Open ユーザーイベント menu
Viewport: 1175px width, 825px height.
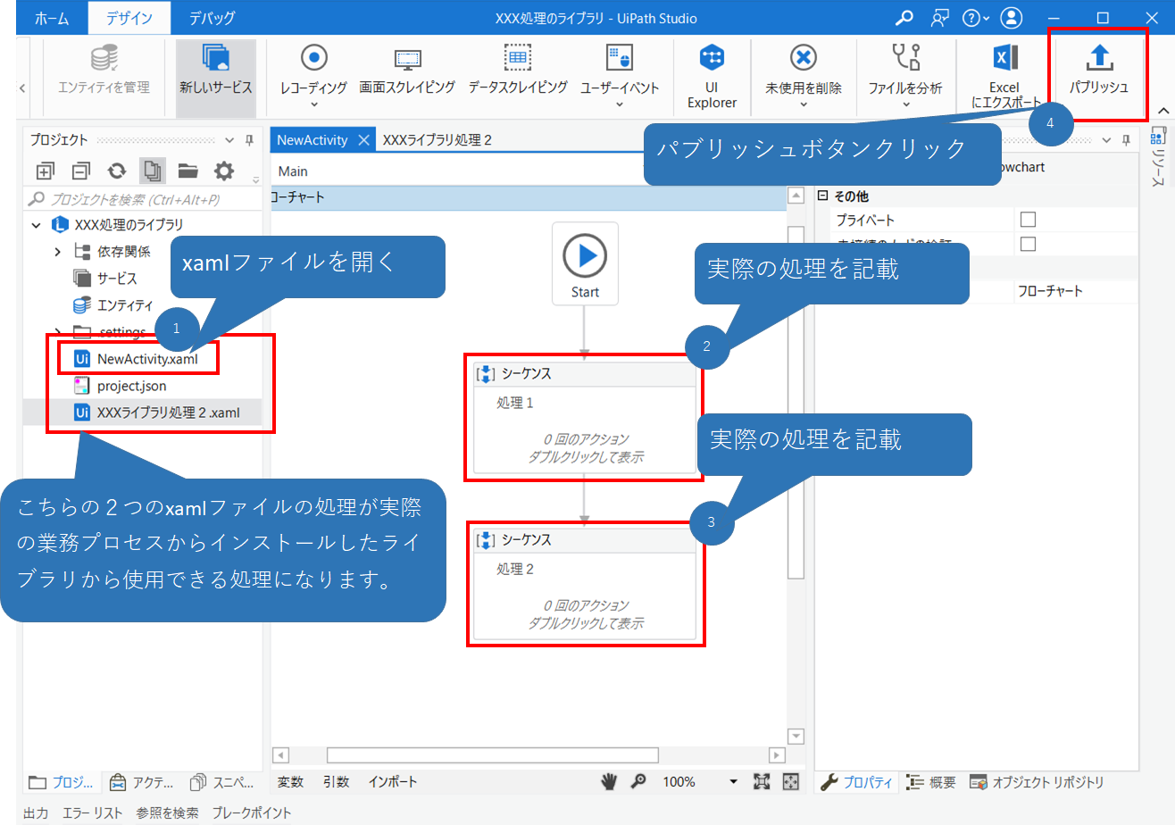coord(620,75)
